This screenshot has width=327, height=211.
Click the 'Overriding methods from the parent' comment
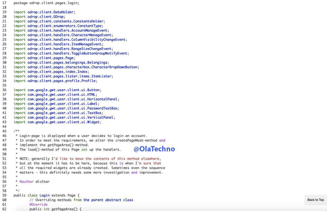coord(81,200)
